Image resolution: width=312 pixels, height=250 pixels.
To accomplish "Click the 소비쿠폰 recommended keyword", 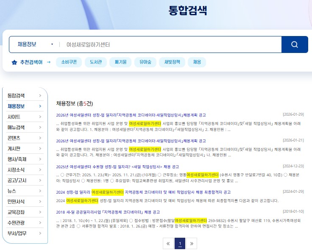I will click(x=69, y=62).
